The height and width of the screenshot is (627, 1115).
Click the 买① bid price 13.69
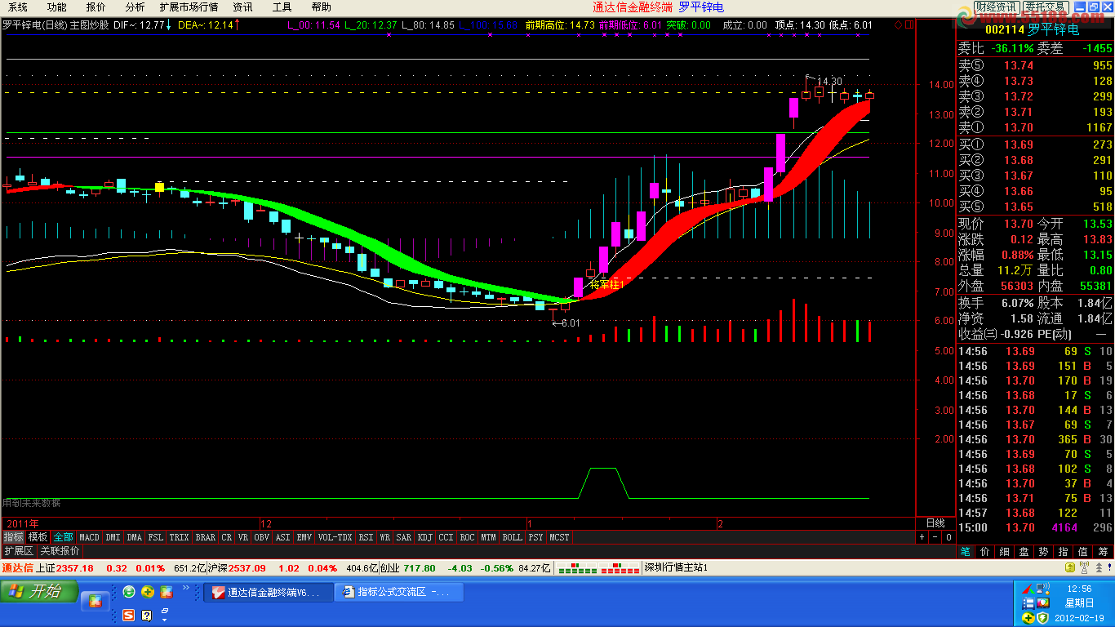click(1019, 145)
